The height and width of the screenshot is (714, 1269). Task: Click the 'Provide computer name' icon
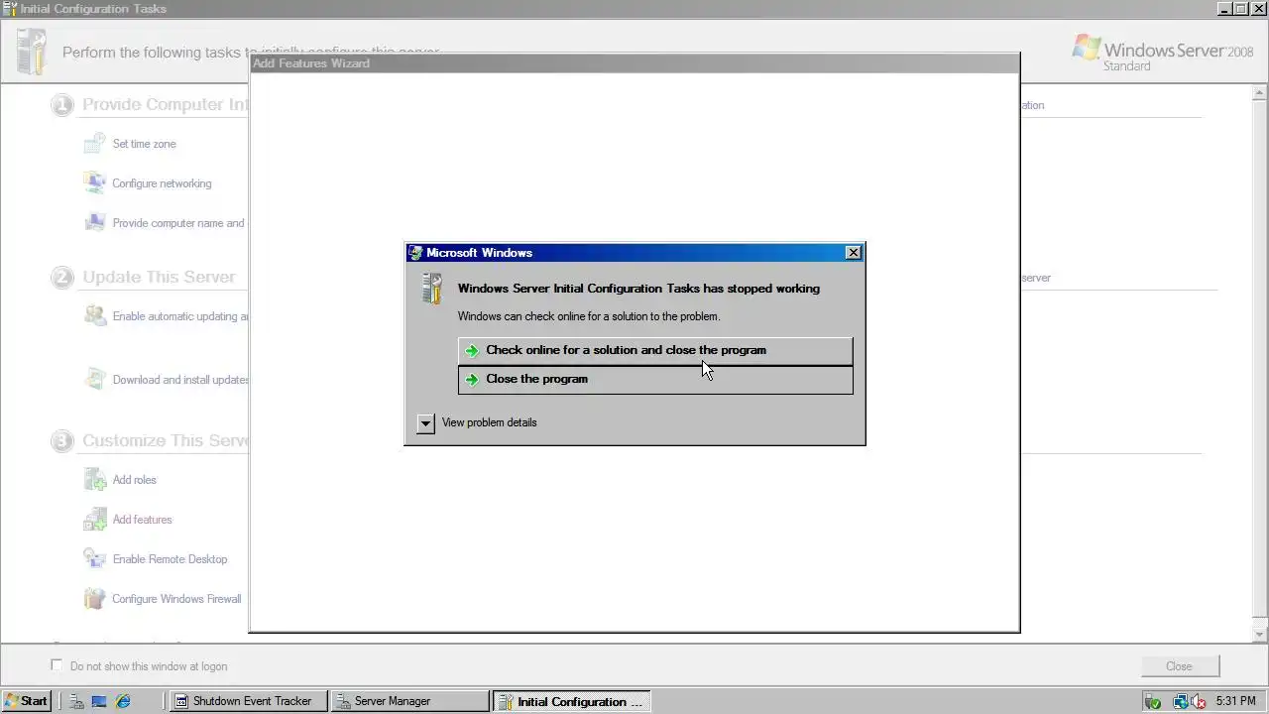[x=94, y=223]
